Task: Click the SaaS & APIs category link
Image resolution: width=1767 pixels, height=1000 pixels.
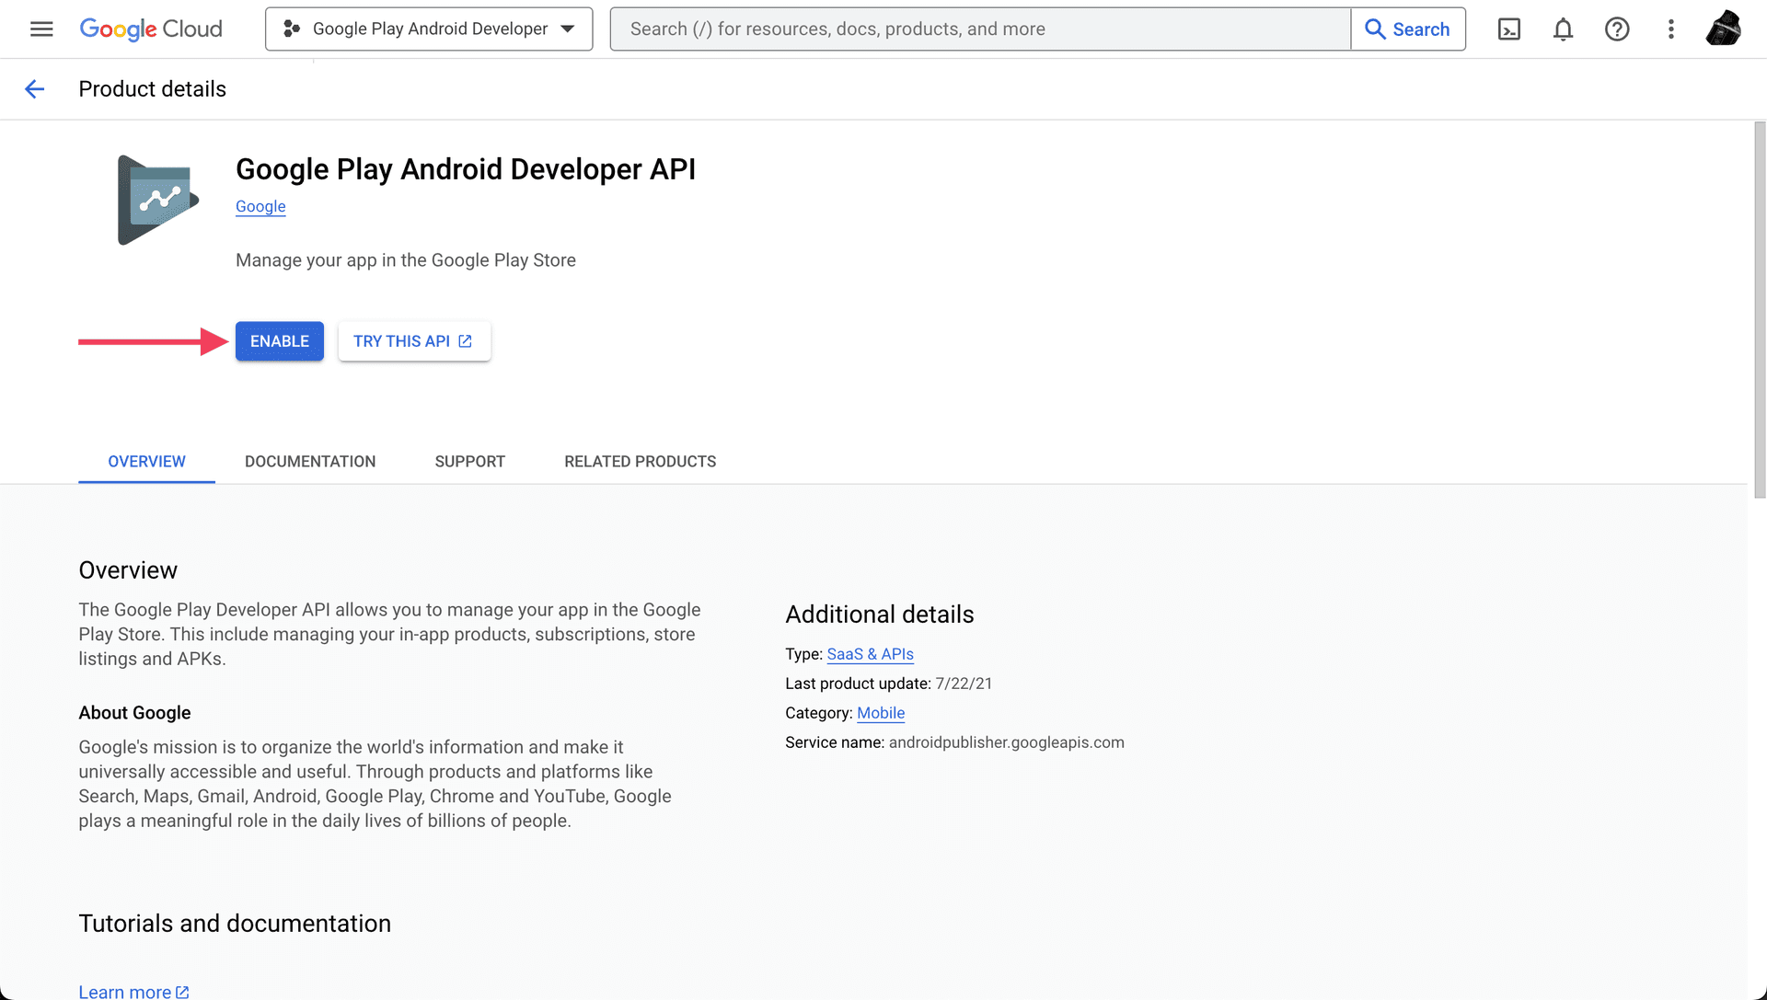Action: click(870, 653)
